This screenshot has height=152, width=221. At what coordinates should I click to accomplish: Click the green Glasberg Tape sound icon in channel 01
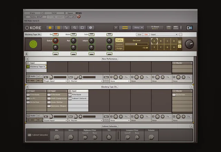(28, 67)
